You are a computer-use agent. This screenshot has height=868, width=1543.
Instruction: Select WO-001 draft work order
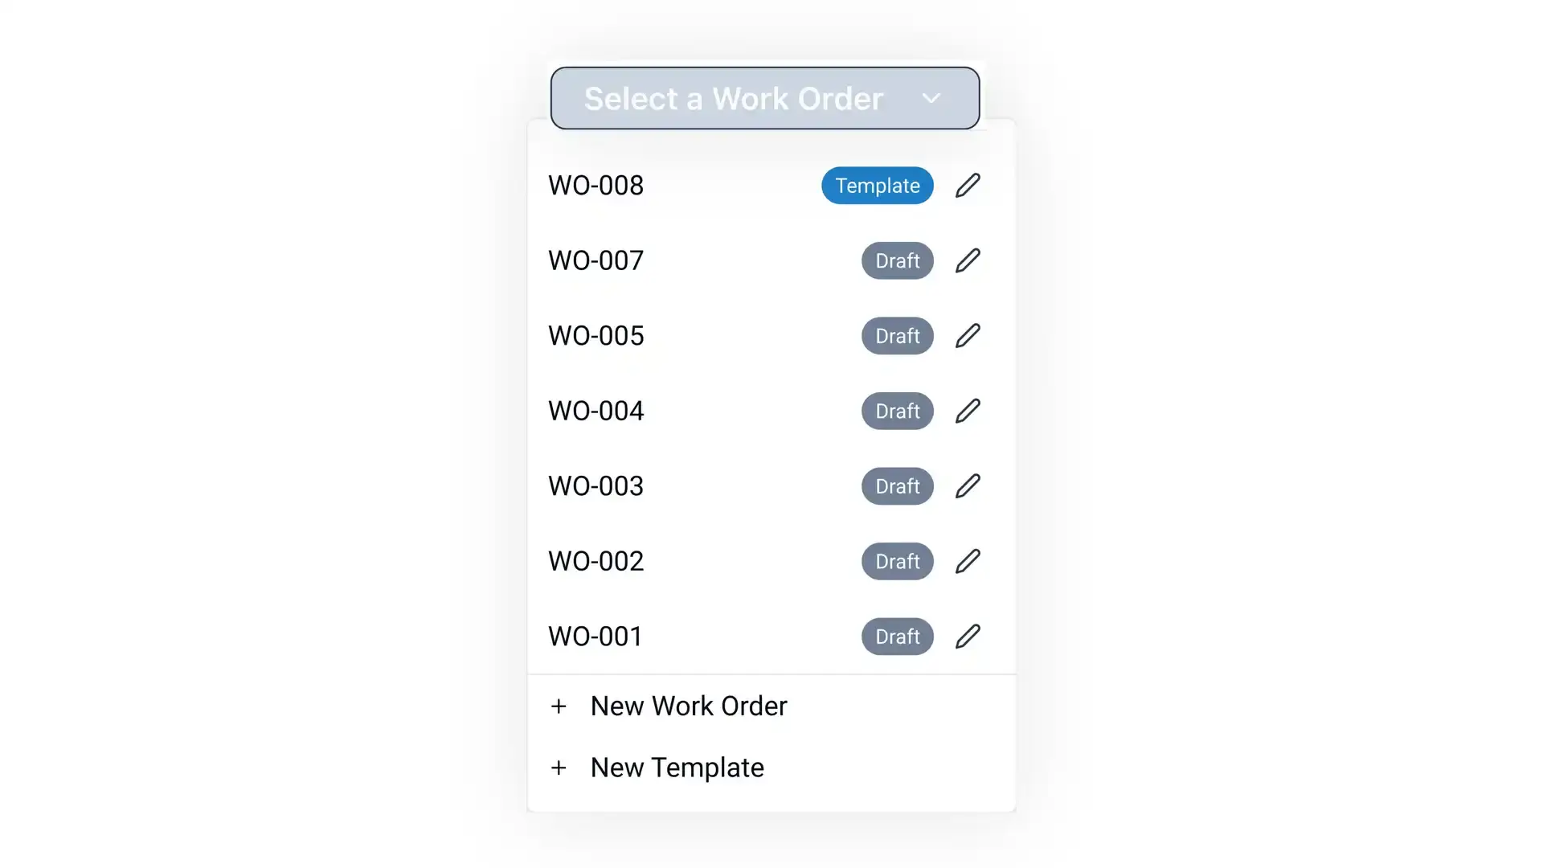point(596,636)
